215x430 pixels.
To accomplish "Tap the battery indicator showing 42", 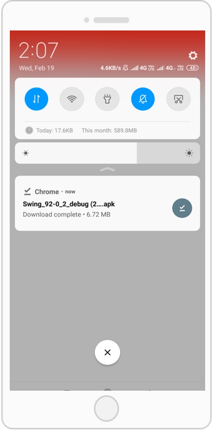I will 192,68.
